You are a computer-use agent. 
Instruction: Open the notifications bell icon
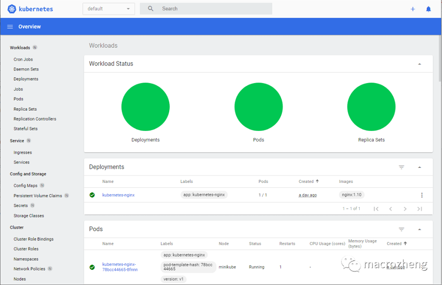click(x=428, y=9)
